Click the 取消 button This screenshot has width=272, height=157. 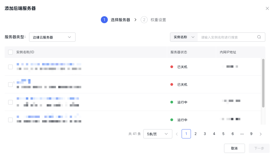234,148
